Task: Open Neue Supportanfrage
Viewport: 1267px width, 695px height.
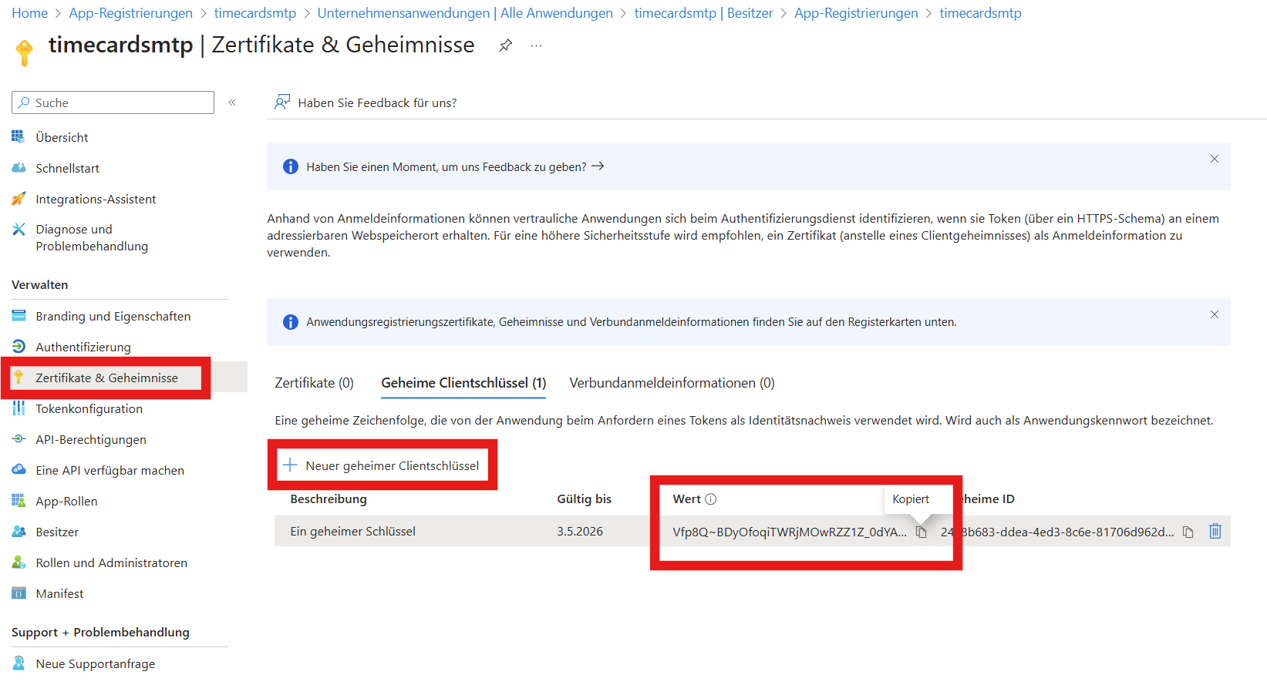Action: pyautogui.click(x=95, y=663)
